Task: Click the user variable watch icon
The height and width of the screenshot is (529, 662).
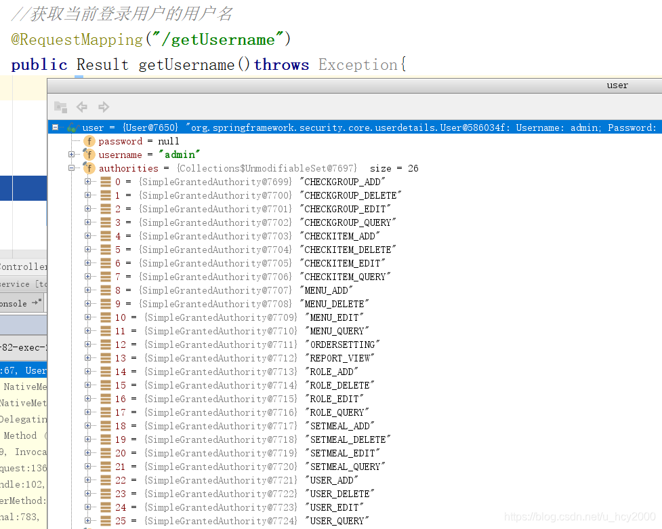Action: click(x=73, y=128)
